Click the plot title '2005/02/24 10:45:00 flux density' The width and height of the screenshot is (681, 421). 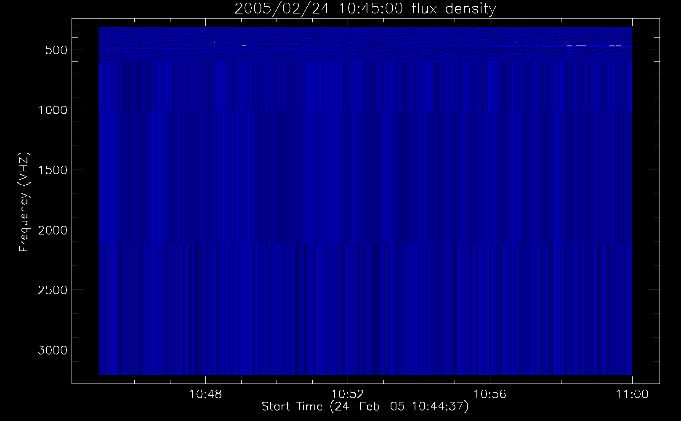tap(365, 9)
